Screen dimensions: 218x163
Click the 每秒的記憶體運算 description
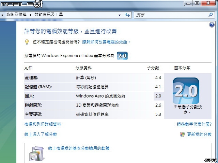click(92, 87)
